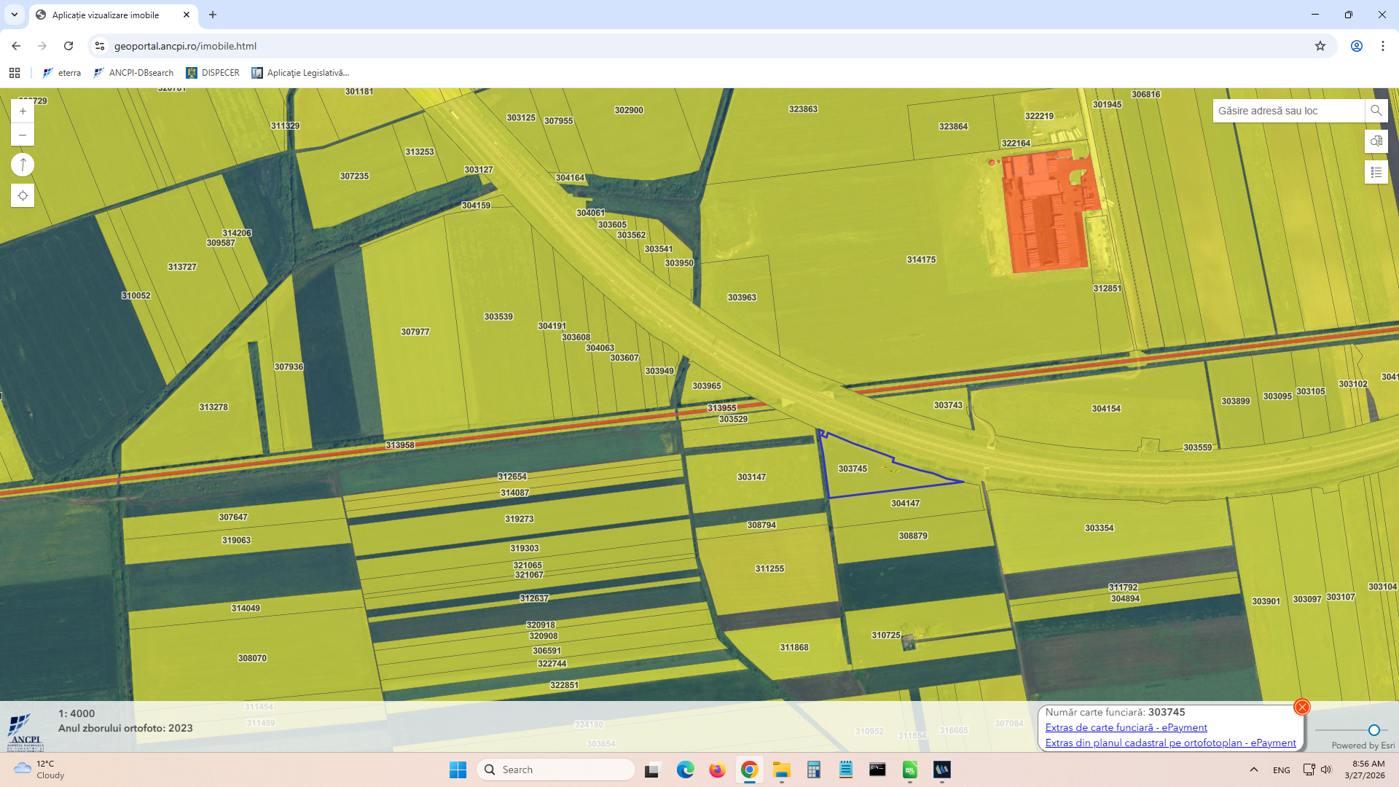Open the basemap gallery tool
Viewport: 1399px width, 787px height.
point(1376,141)
